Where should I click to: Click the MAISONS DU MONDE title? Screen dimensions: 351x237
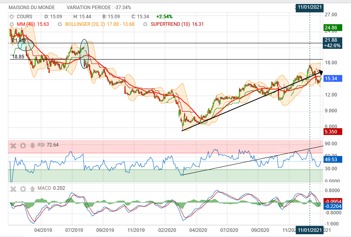tap(32, 8)
